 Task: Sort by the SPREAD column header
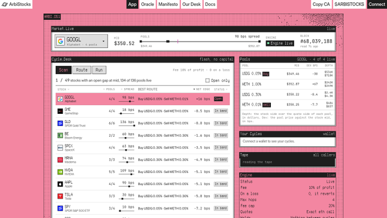(x=127, y=89)
